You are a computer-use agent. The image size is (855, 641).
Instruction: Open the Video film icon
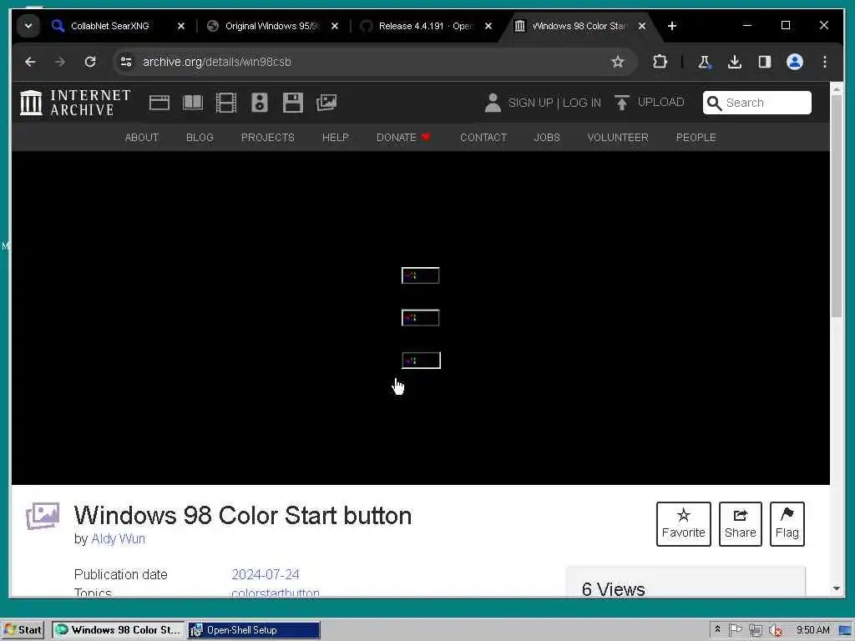tap(225, 103)
